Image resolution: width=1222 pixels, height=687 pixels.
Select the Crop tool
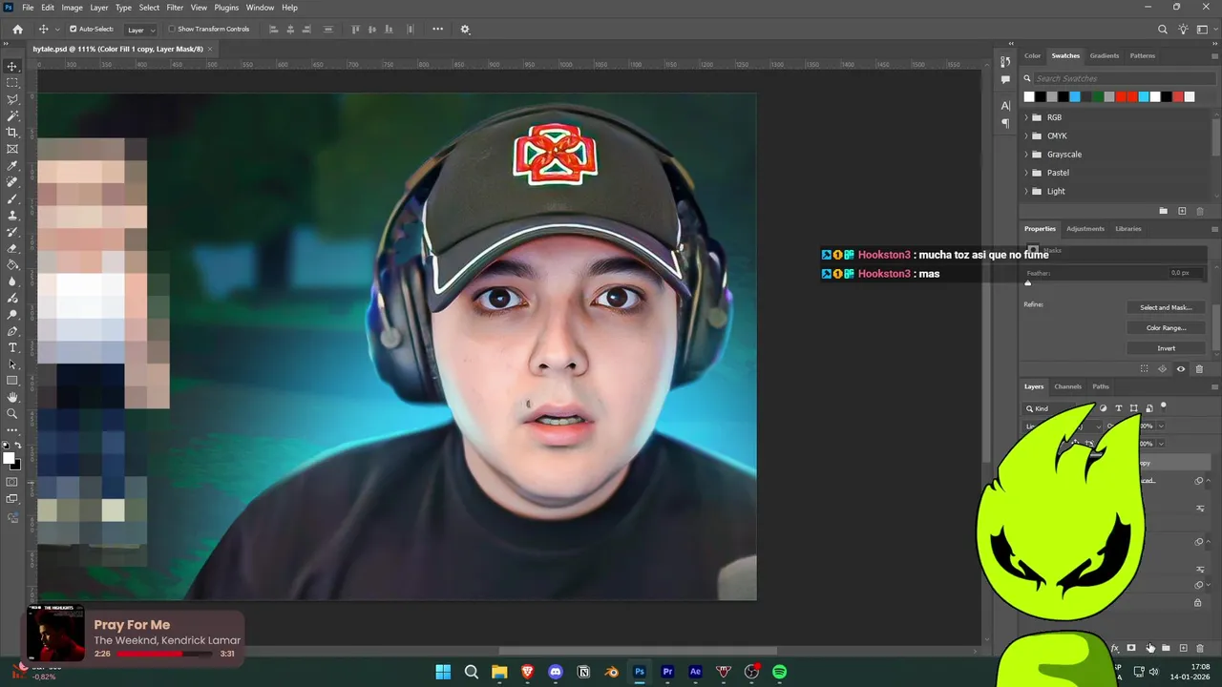[x=12, y=133]
